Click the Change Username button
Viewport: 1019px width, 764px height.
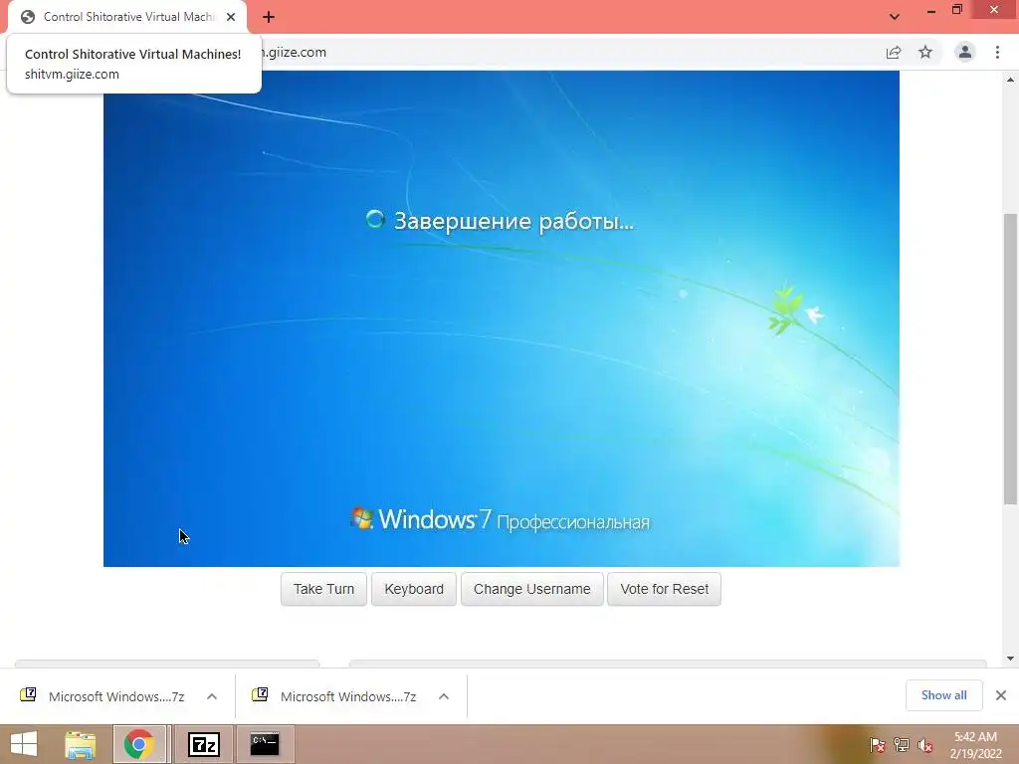pos(532,589)
